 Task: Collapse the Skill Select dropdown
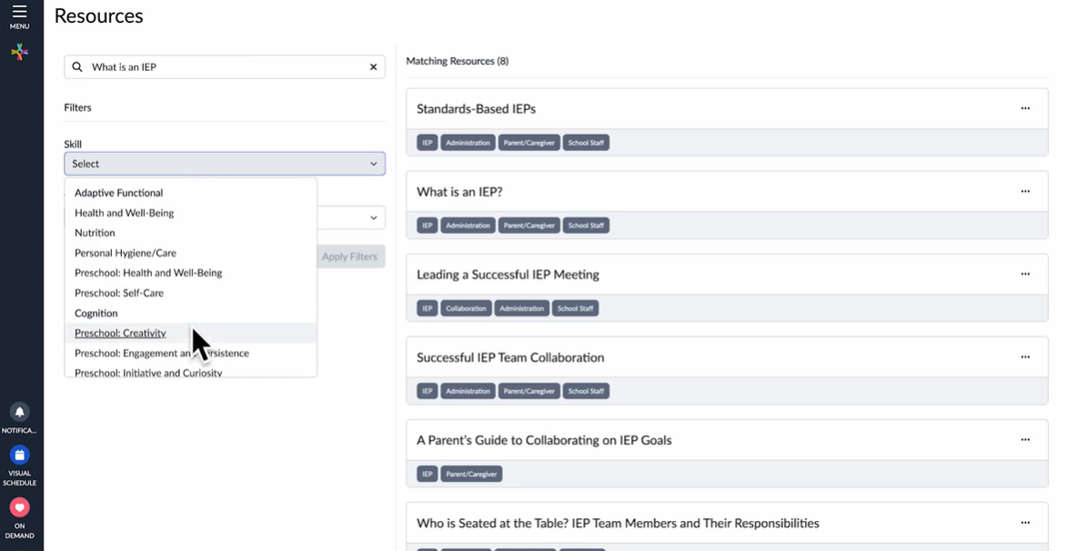(373, 164)
